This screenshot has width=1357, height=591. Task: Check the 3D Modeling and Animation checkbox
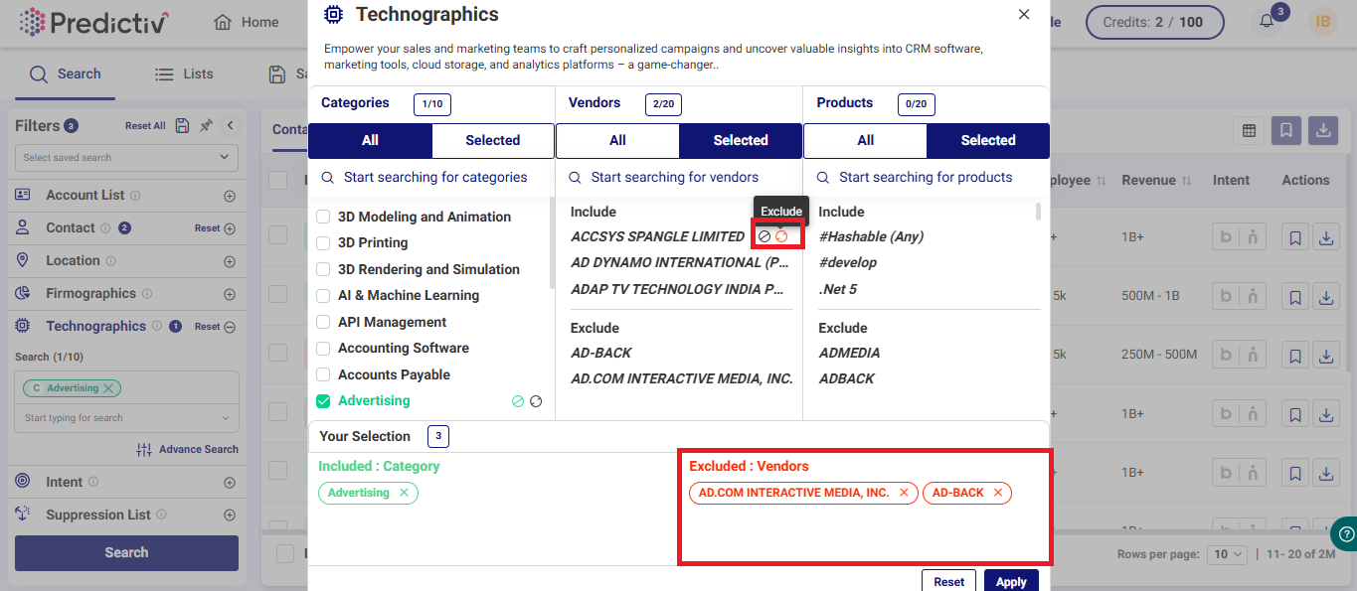point(323,217)
